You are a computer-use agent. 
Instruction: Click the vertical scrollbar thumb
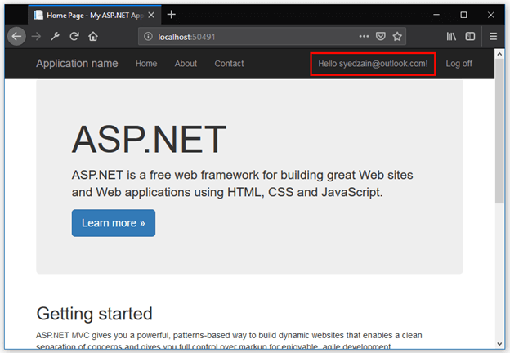(x=499, y=131)
